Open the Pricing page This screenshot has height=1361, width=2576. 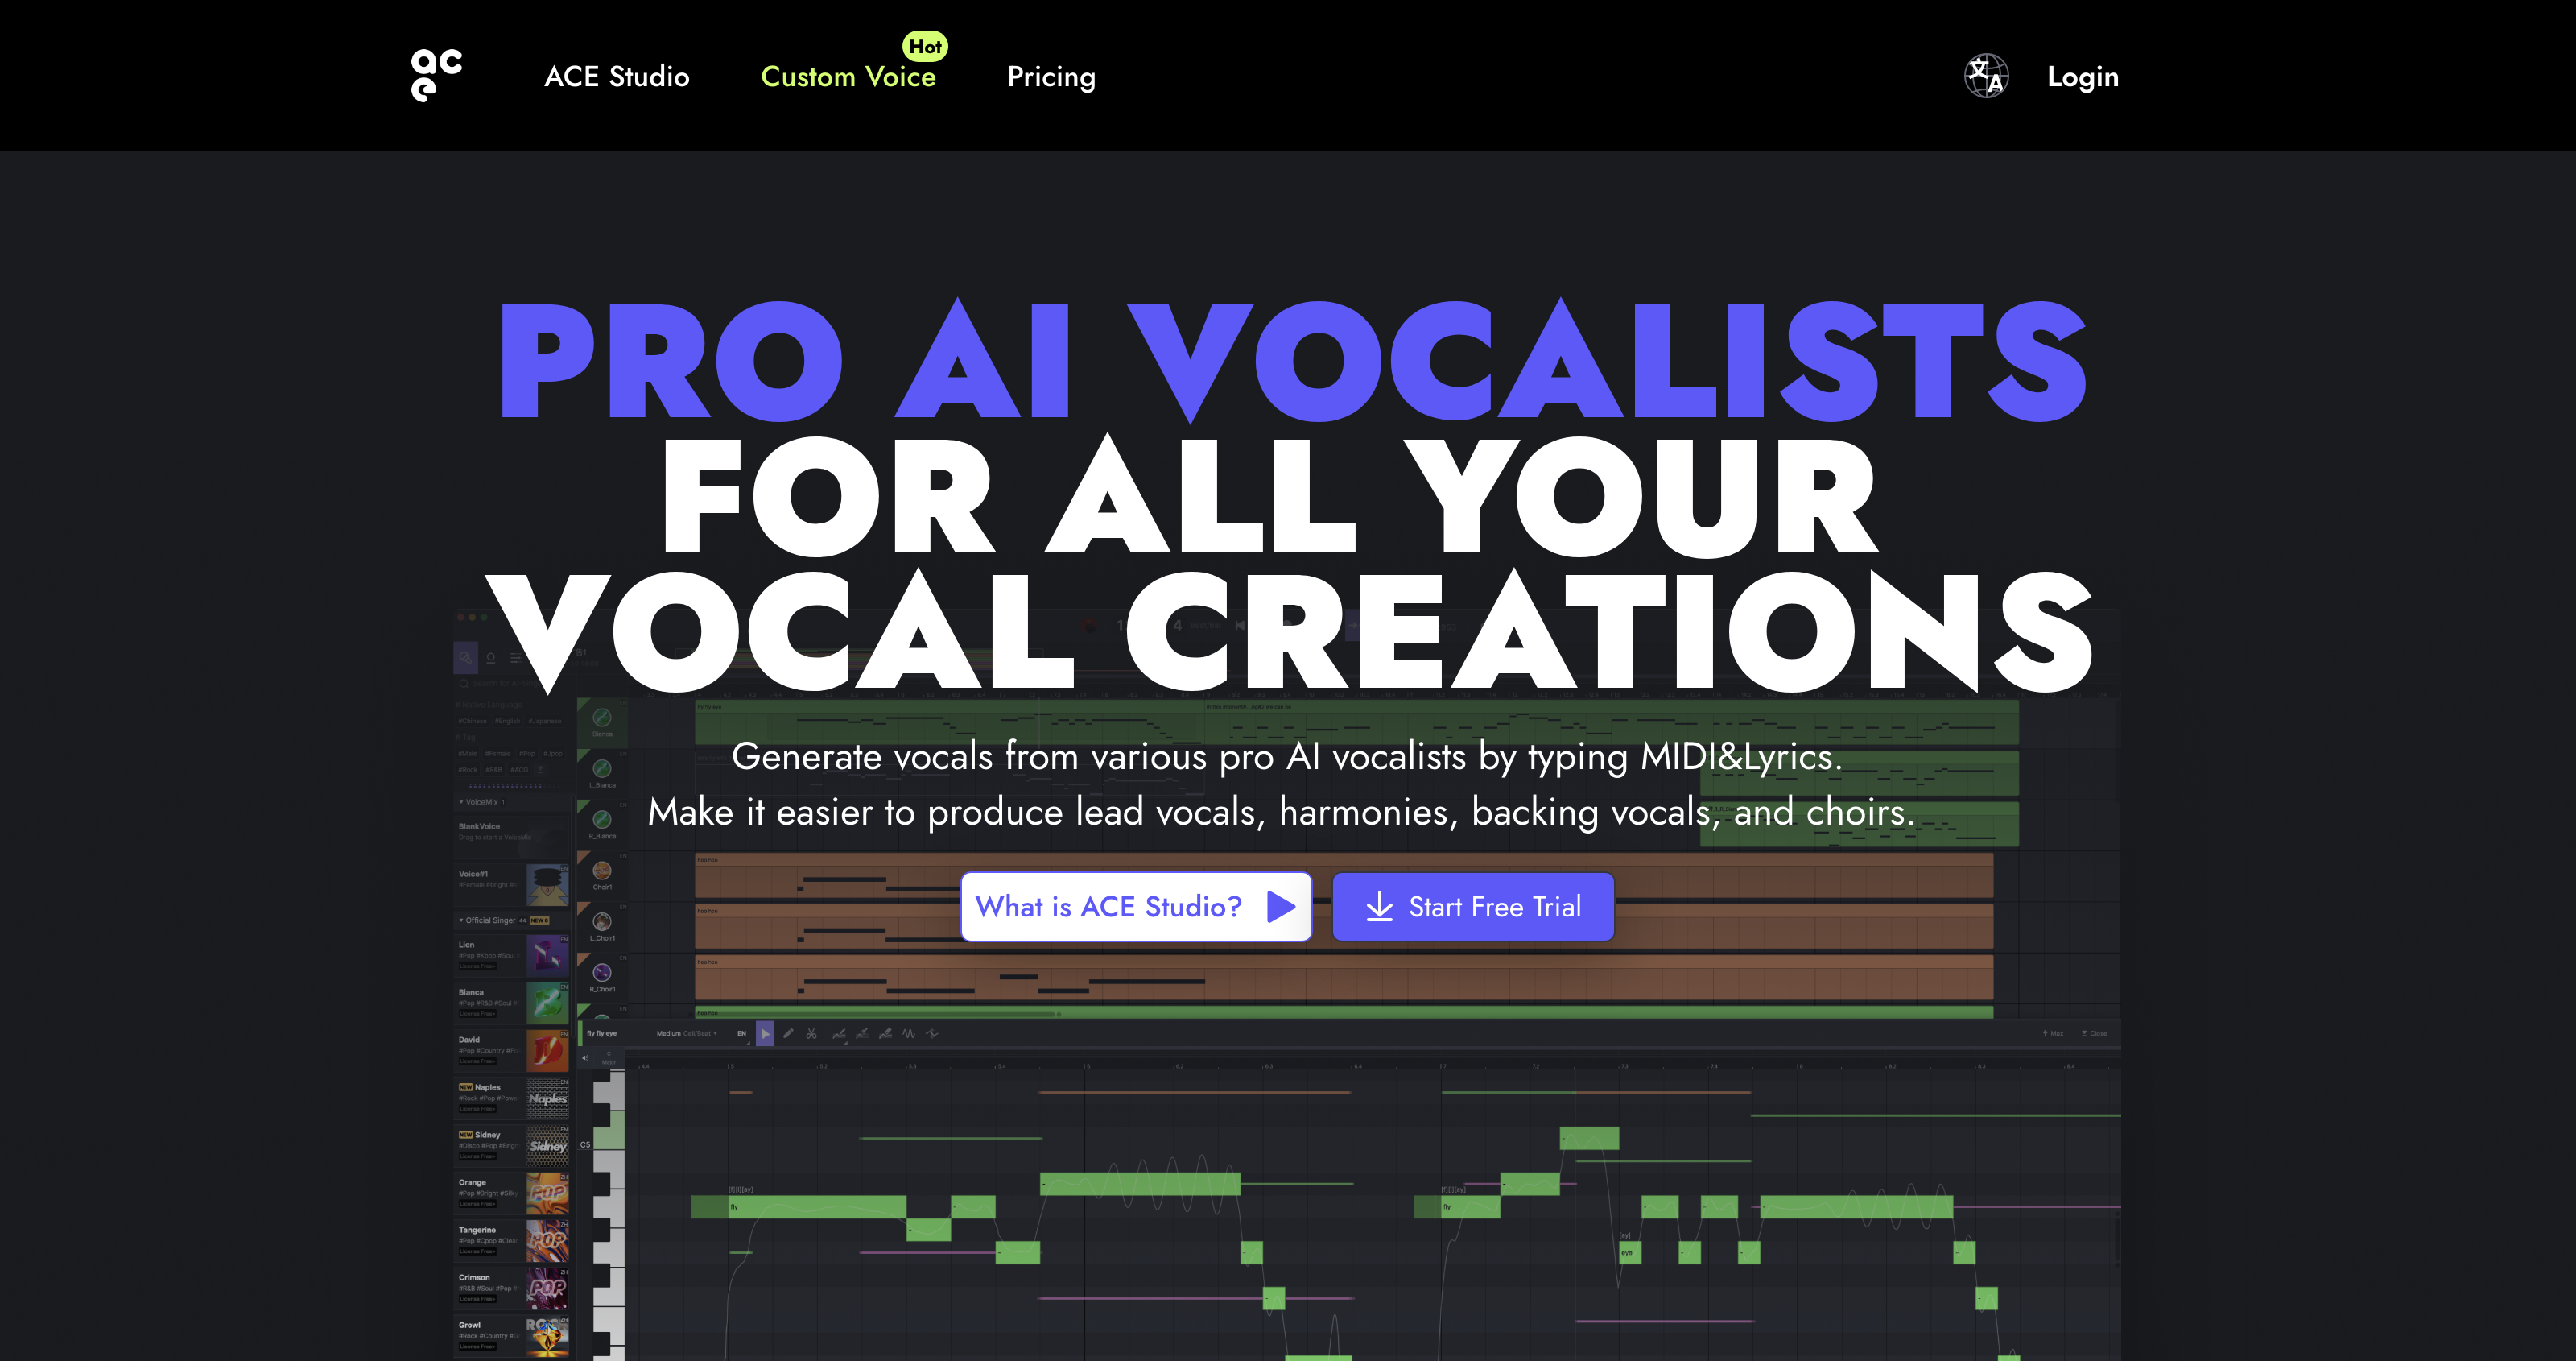pyautogui.click(x=1051, y=77)
